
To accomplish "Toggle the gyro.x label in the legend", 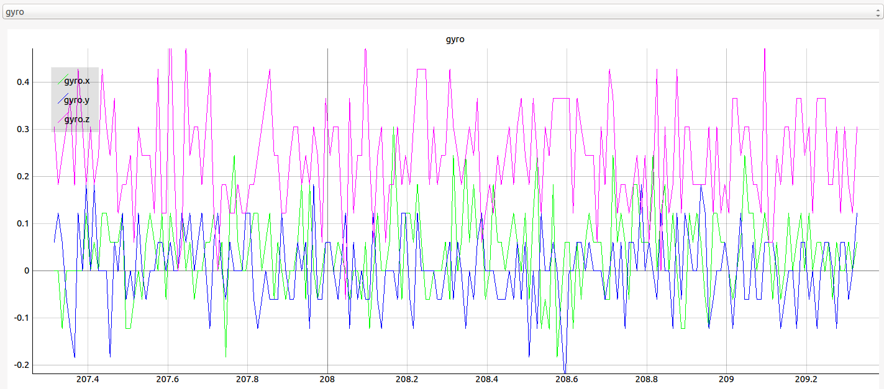I will (x=77, y=81).
